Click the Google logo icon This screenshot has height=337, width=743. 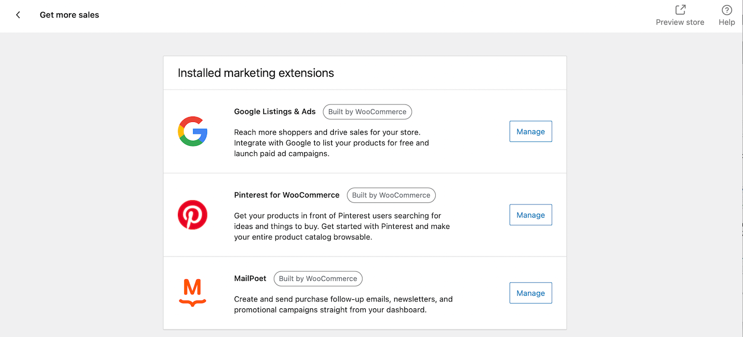pyautogui.click(x=192, y=131)
